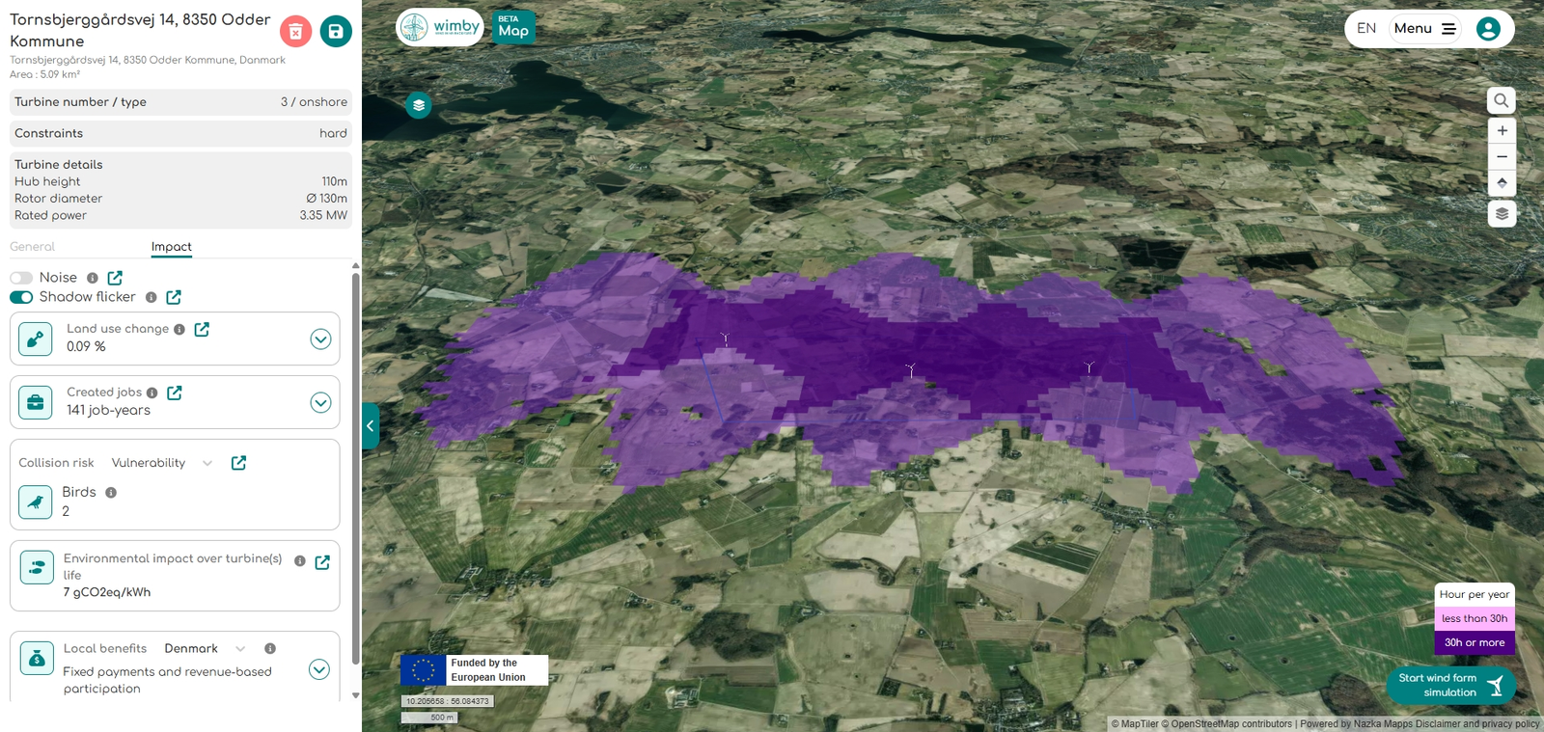Zoom in on the map
1544x732 pixels.
[x=1502, y=130]
